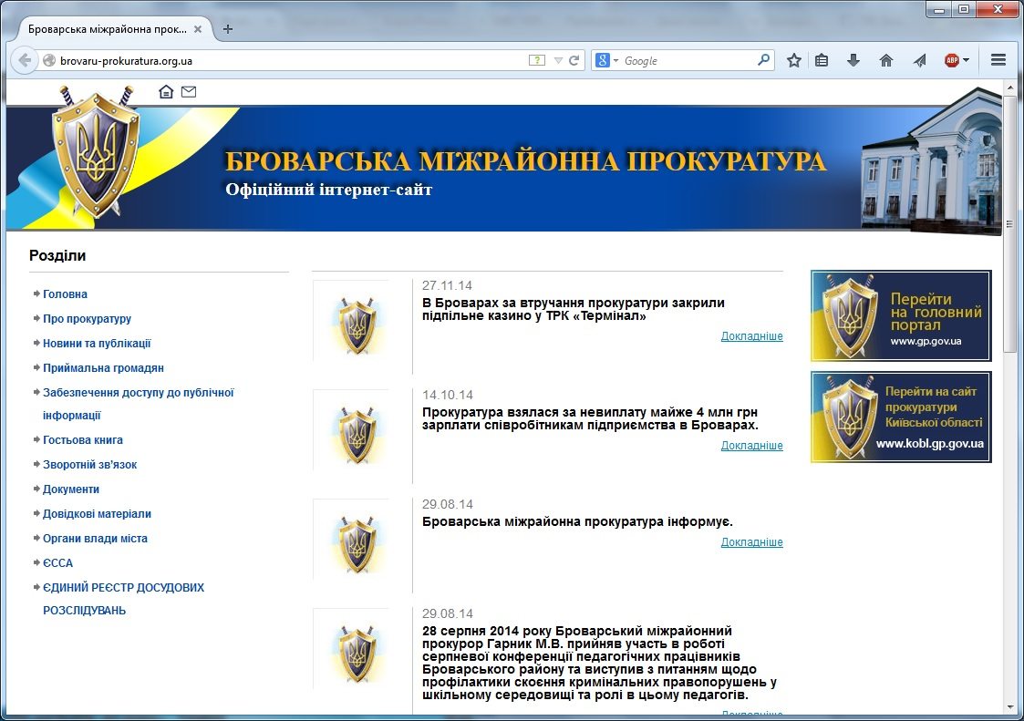The image size is (1024, 721).
Task: Click the envelope mail icon above the banner
Action: (x=189, y=91)
